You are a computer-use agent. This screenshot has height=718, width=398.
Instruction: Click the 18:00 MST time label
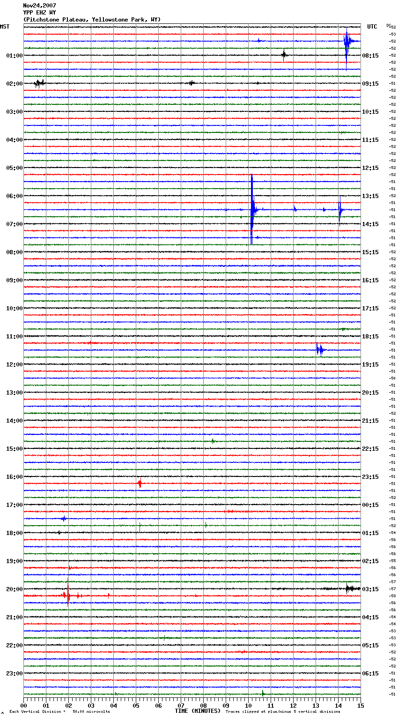[15, 533]
